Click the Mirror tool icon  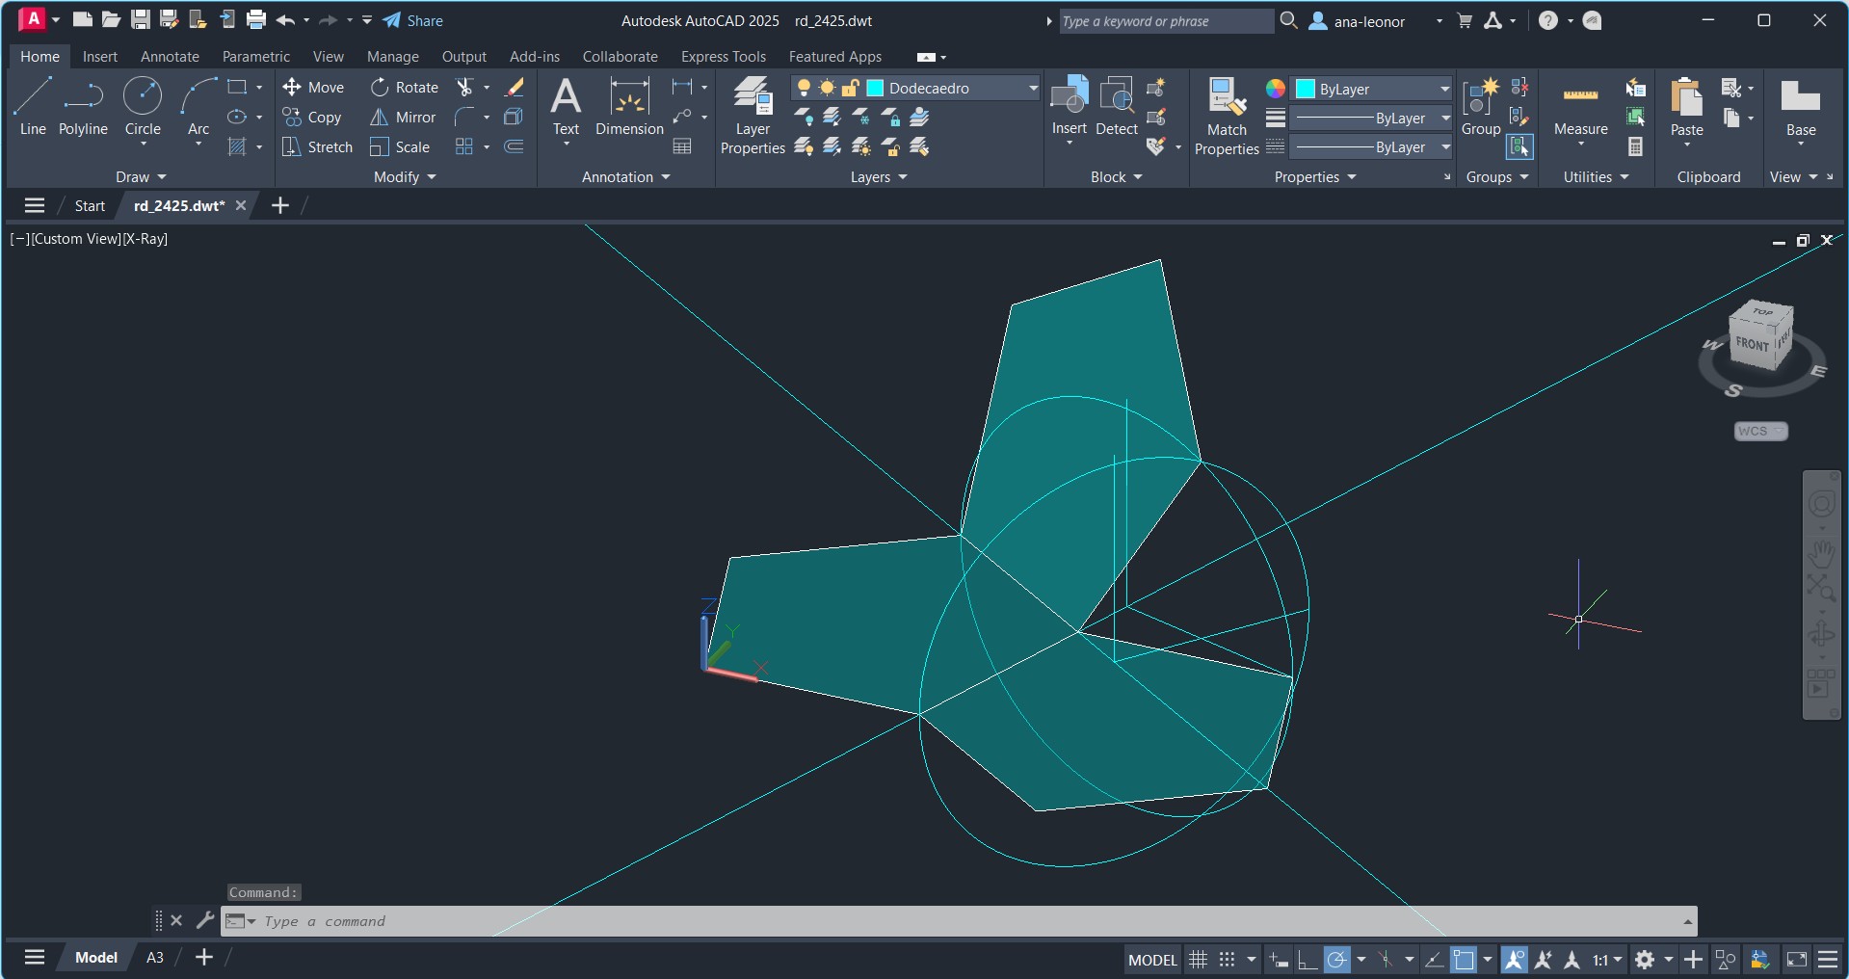[x=380, y=118]
